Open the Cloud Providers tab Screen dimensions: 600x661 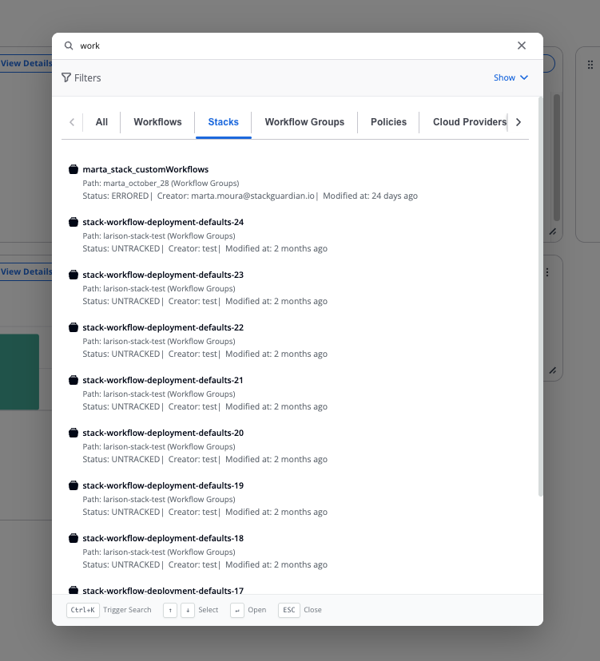pyautogui.click(x=470, y=122)
